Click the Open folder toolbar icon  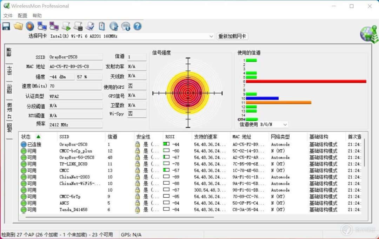(x=18, y=26)
